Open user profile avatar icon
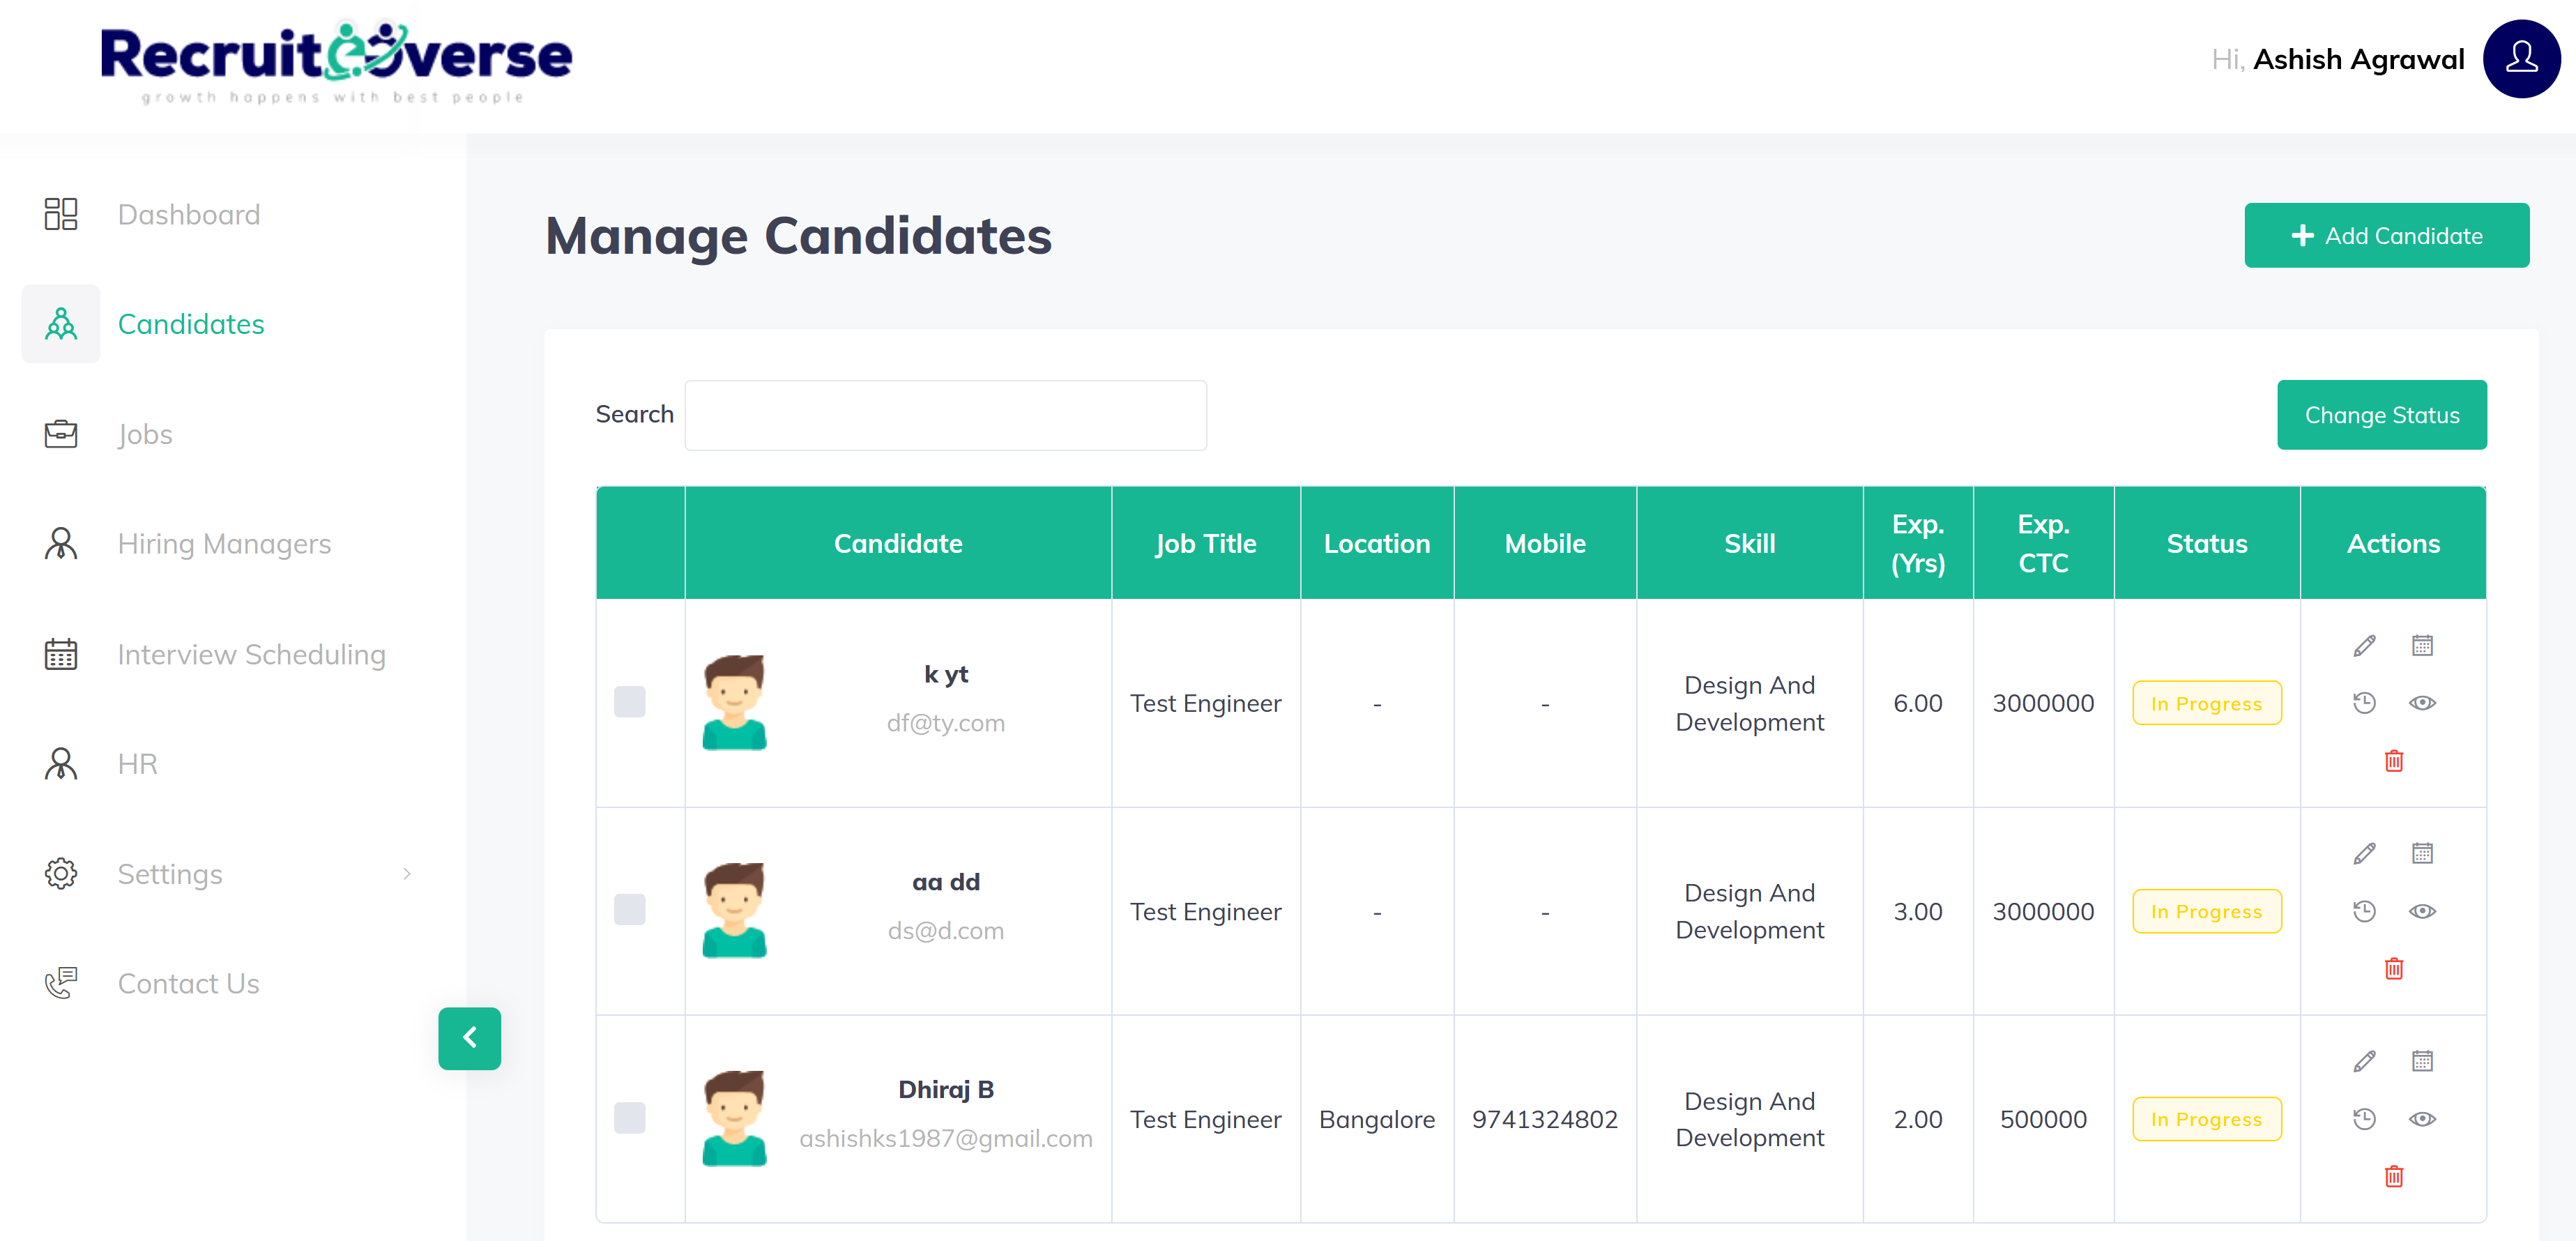Screen dimensions: 2576x1241 pos(2520,59)
